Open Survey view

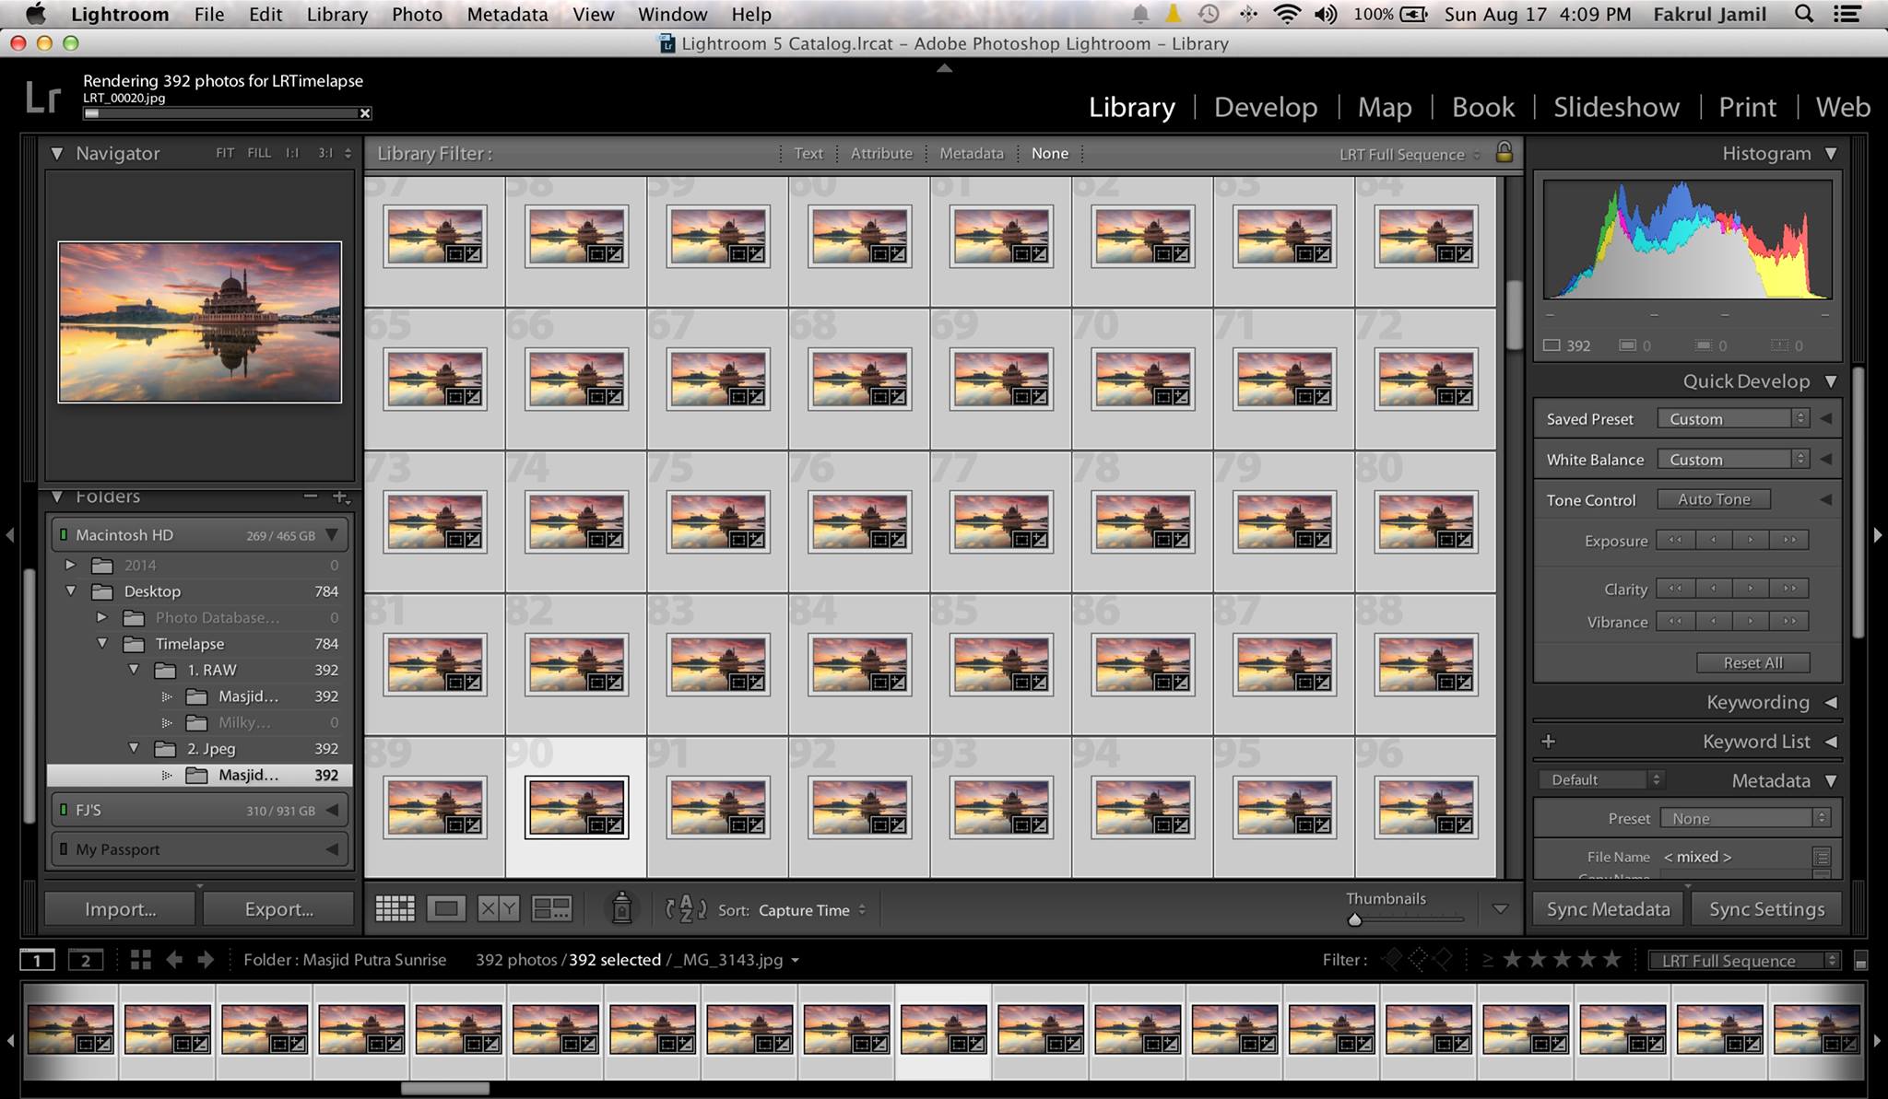tap(552, 909)
